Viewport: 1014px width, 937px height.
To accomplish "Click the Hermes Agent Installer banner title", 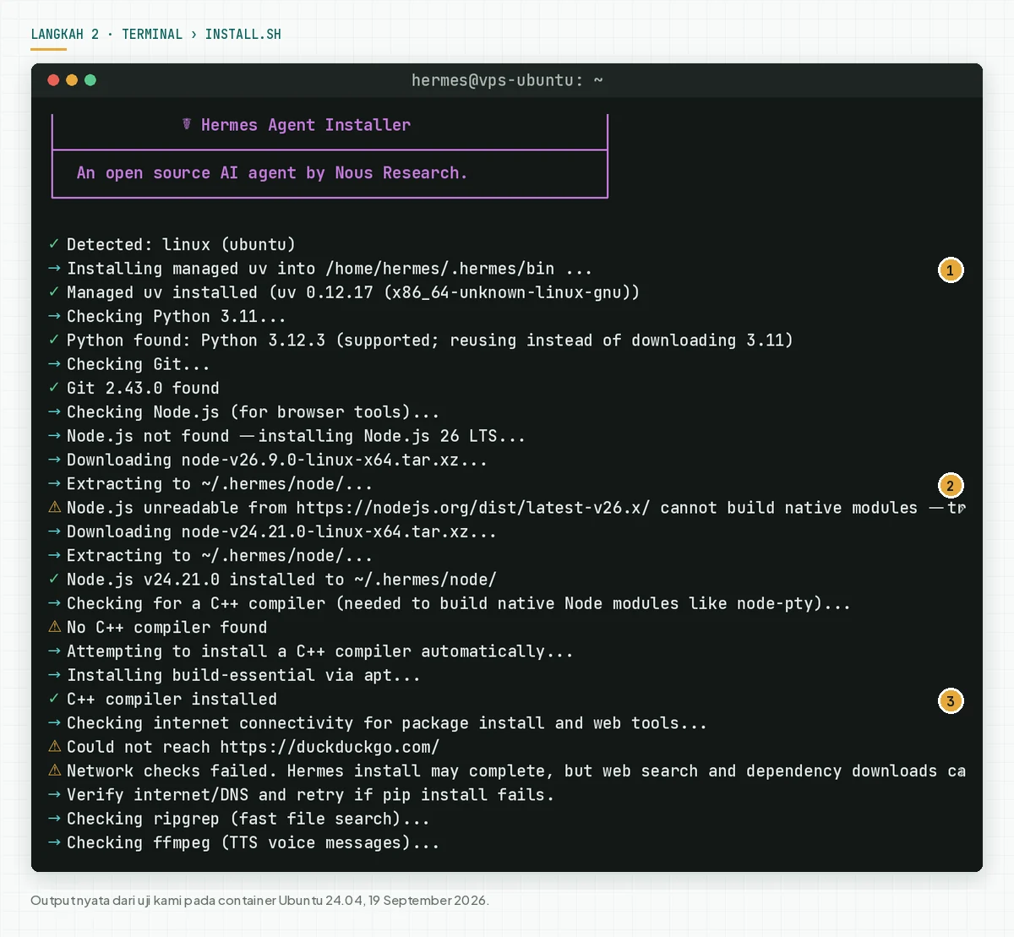I will click(306, 125).
